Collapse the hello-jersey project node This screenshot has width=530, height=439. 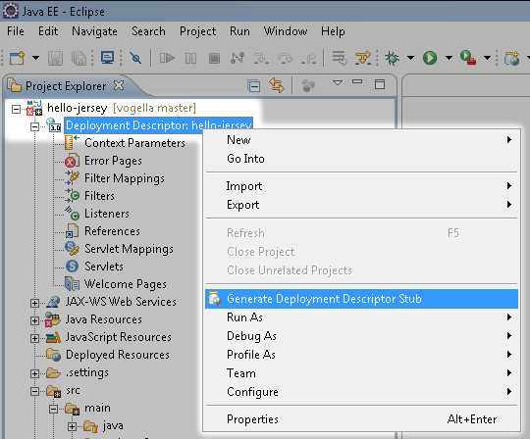coord(16,109)
